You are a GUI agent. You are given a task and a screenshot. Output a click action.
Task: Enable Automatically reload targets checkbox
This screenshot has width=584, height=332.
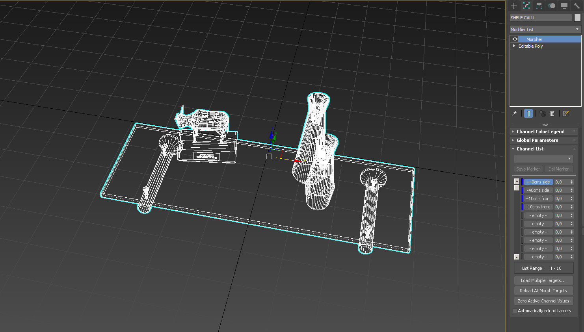[x=515, y=311]
